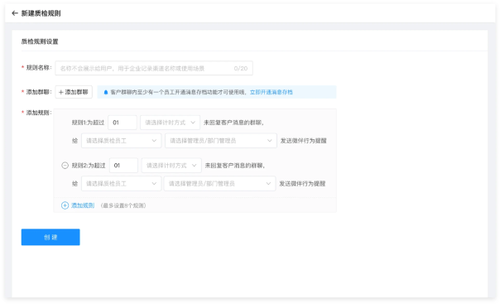Viewport: 500px width, 304px height.
Task: Click the rule 1 time value field showing 01
Action: tap(123, 123)
